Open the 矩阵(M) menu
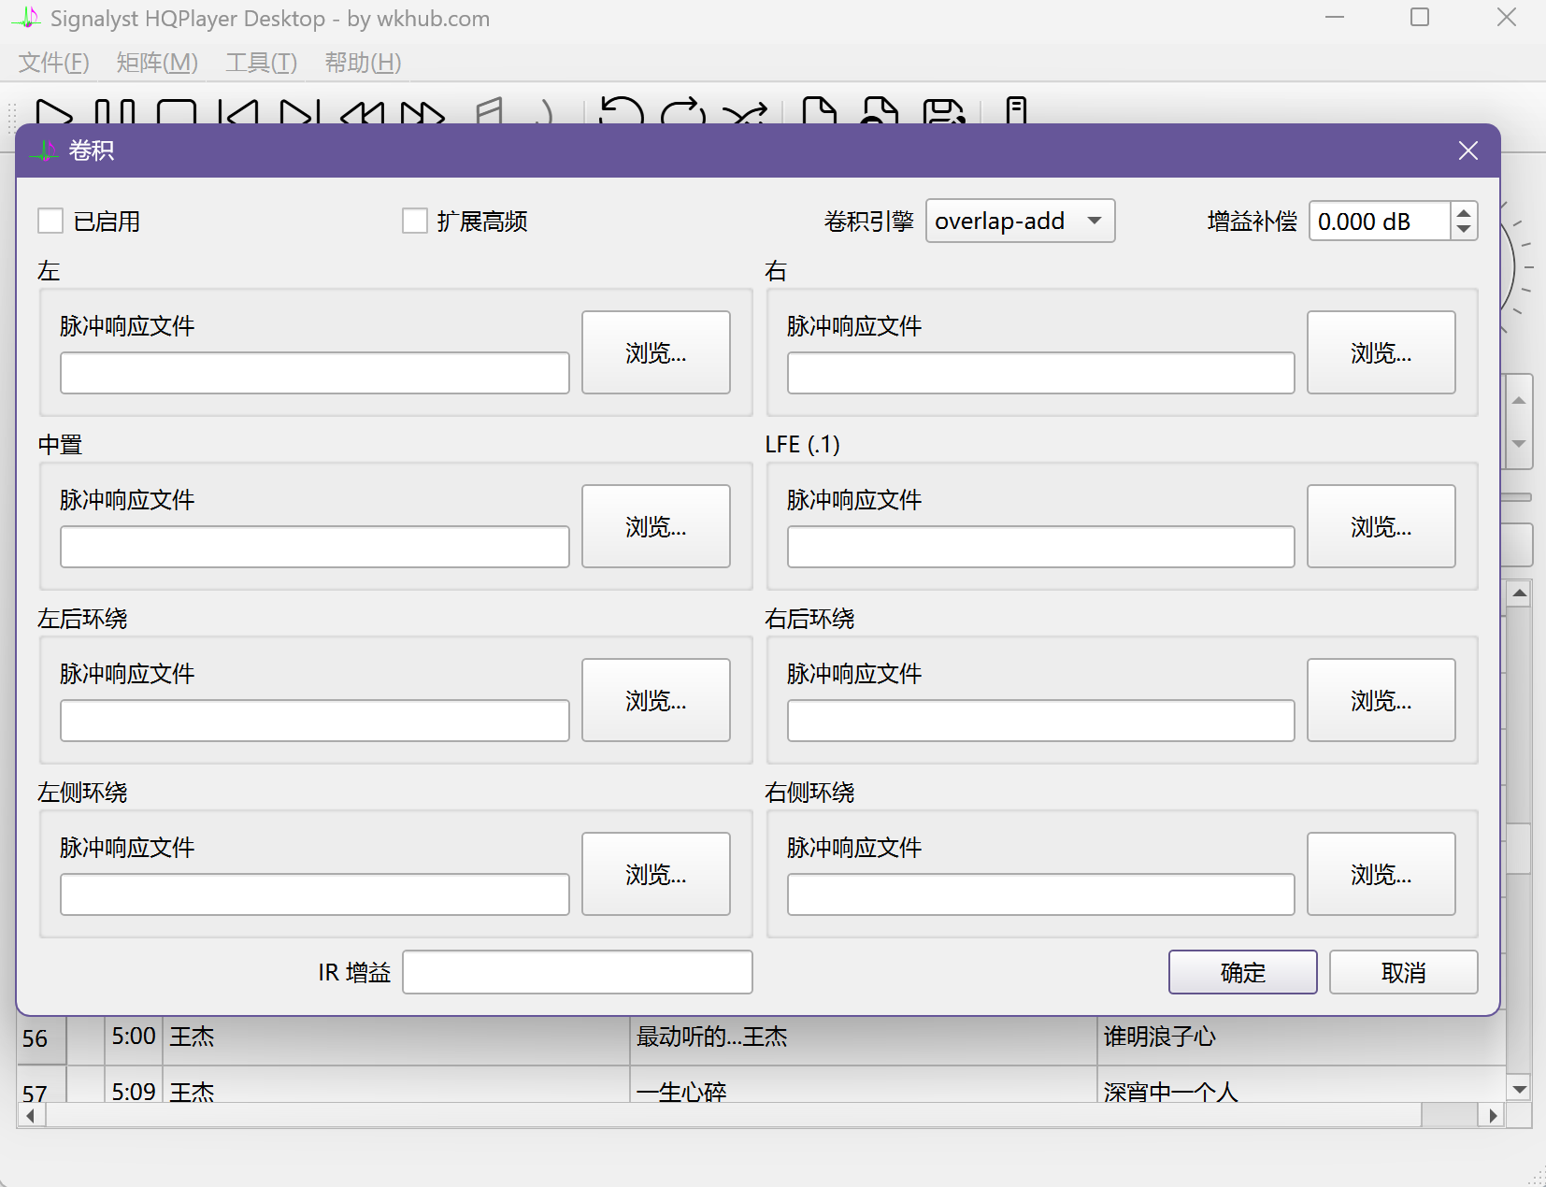This screenshot has height=1187, width=1546. pos(157,63)
